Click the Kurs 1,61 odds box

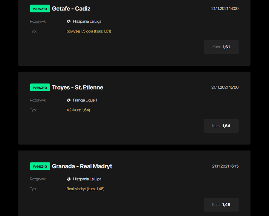click(x=221, y=47)
